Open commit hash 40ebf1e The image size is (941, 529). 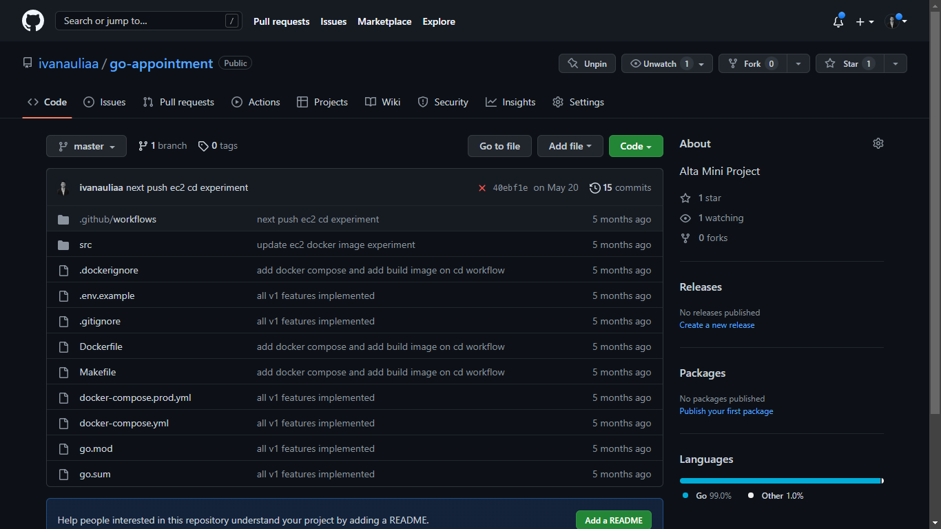tap(510, 188)
